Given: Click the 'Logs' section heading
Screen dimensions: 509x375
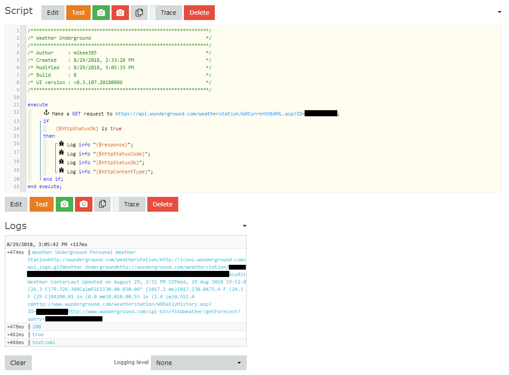Looking at the screenshot, I should (16, 226).
